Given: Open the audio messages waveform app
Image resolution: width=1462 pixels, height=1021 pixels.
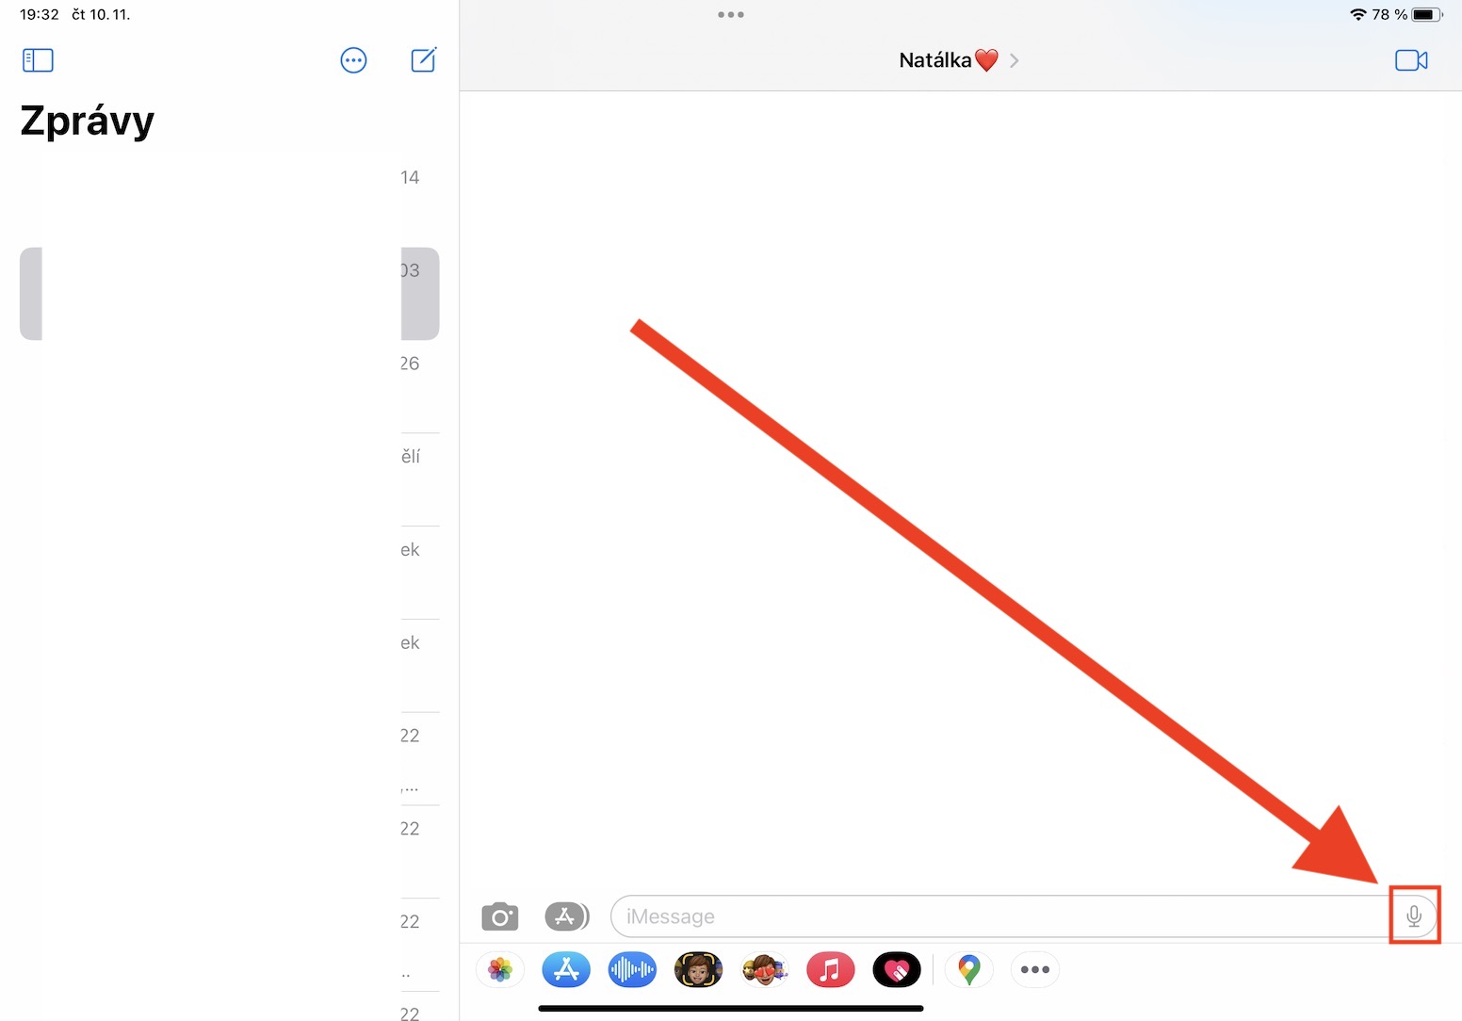Looking at the screenshot, I should (x=632, y=969).
